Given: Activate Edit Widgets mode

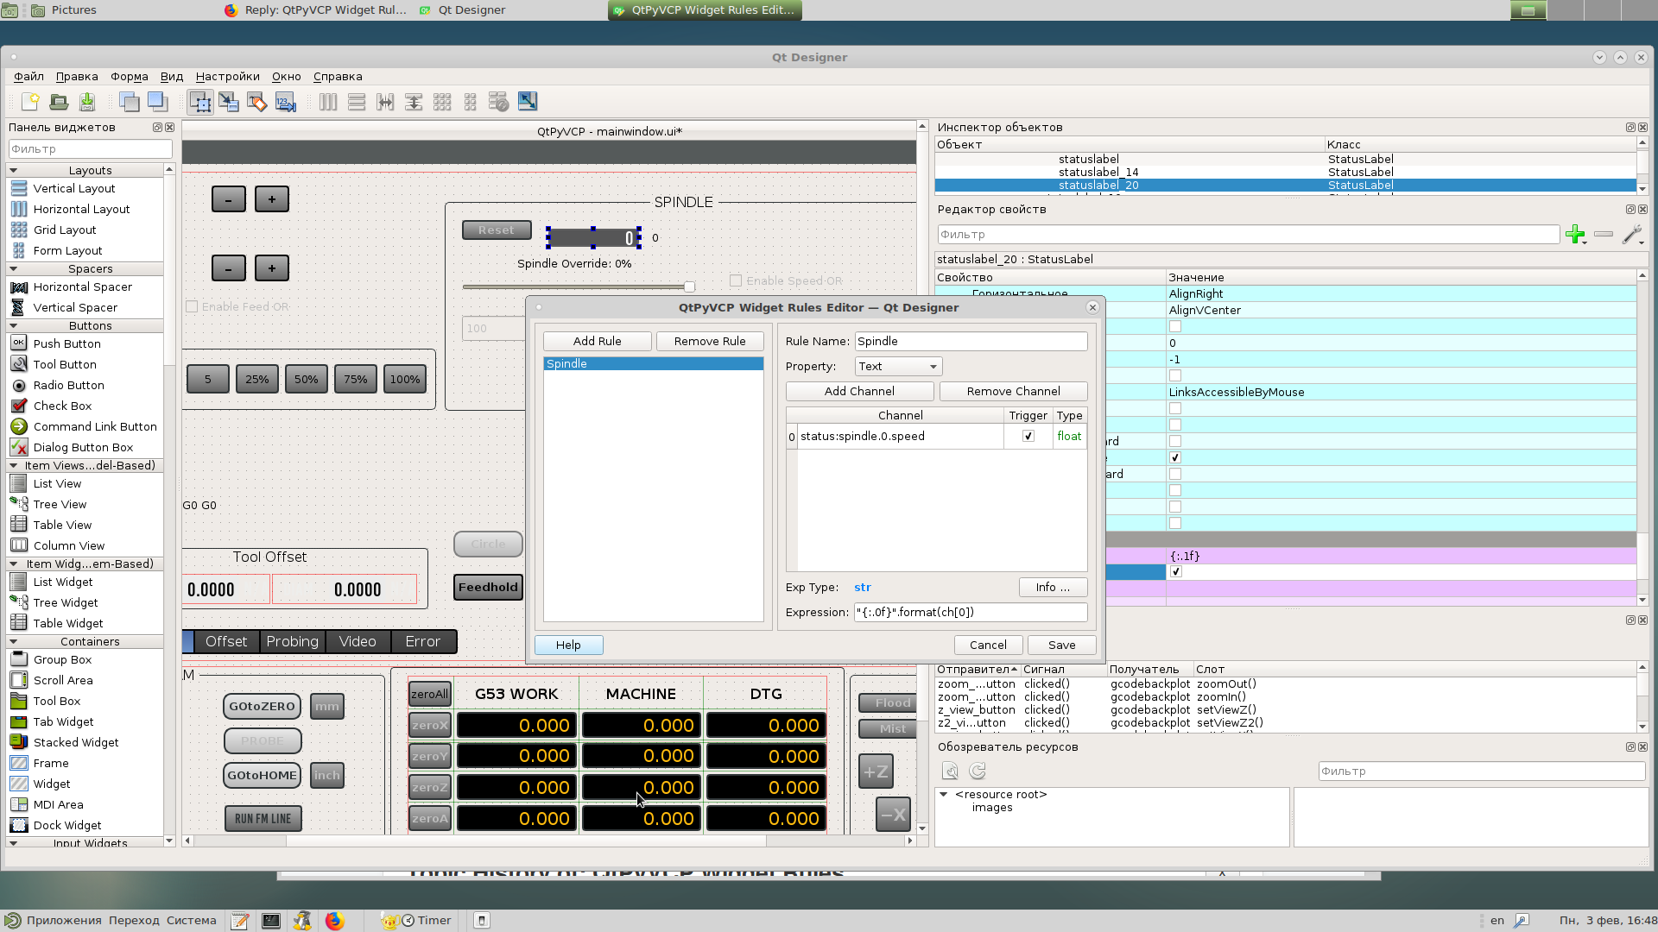Looking at the screenshot, I should [200, 102].
